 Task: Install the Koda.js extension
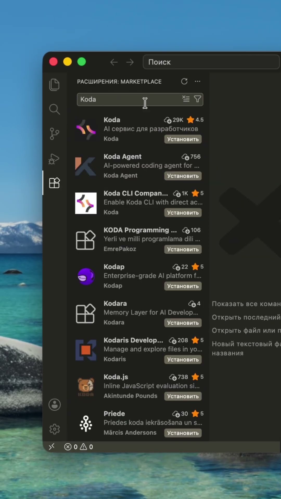tap(183, 396)
